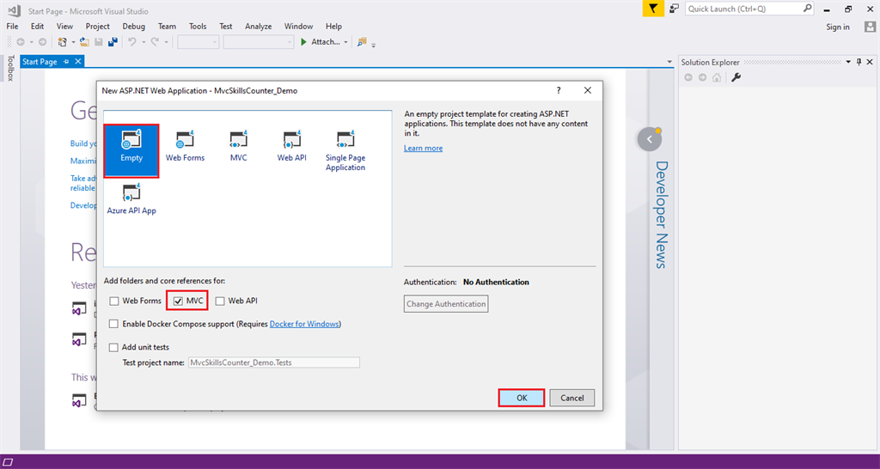This screenshot has height=469, width=880.
Task: Uncheck the MVC core references checkbox
Action: click(179, 301)
